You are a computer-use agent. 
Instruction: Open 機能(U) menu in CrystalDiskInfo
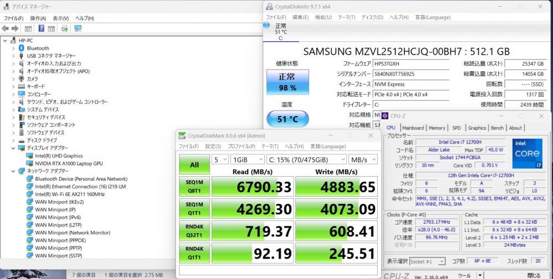(x=324, y=17)
